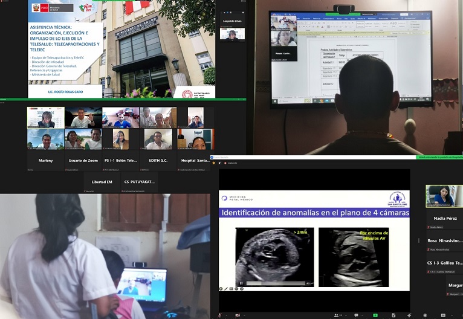
Task: Select the CS I-3 Galilea Te... participant tile
Action: click(445, 263)
